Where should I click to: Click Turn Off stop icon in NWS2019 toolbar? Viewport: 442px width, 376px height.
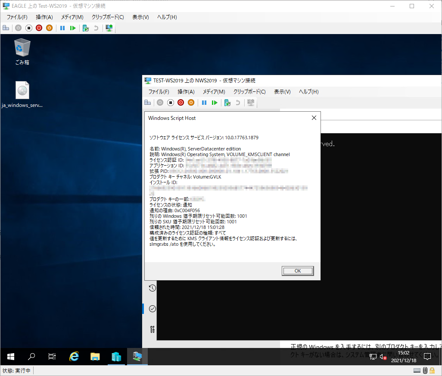[x=171, y=102]
